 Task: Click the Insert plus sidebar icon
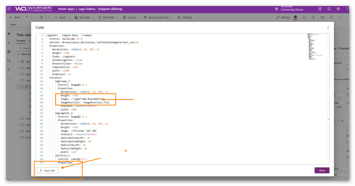(9, 43)
